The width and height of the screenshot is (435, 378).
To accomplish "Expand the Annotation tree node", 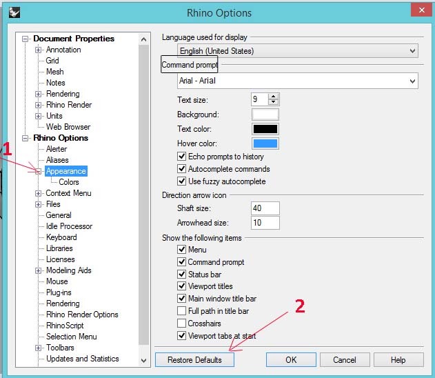I will 39,50.
